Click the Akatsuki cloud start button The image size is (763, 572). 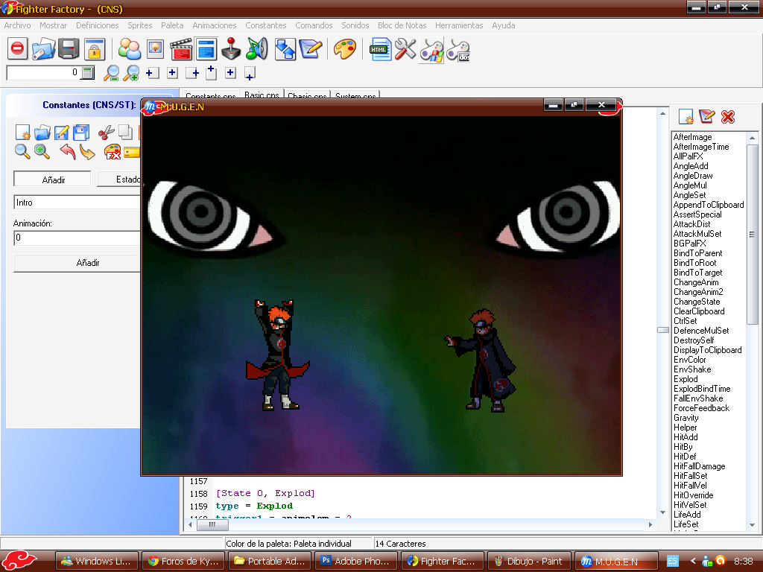click(x=19, y=561)
